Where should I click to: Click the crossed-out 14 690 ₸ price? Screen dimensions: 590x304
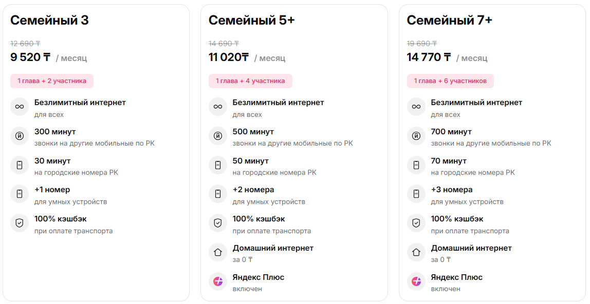pyautogui.click(x=224, y=44)
